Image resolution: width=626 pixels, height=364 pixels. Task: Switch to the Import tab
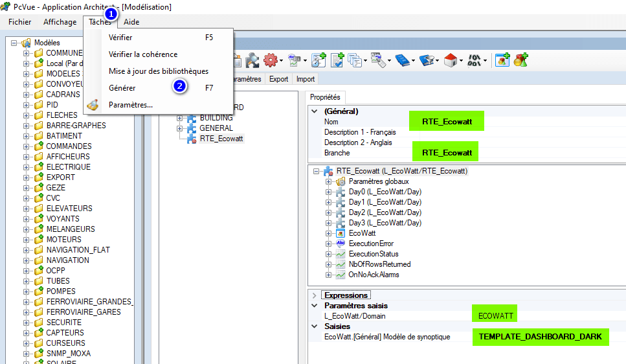(306, 79)
